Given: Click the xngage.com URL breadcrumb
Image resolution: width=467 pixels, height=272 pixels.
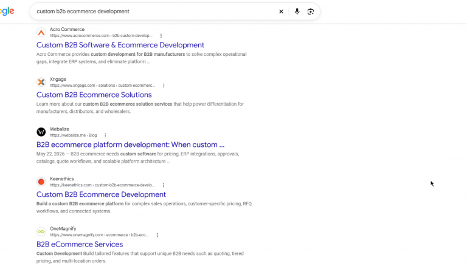Looking at the screenshot, I should click(x=102, y=86).
